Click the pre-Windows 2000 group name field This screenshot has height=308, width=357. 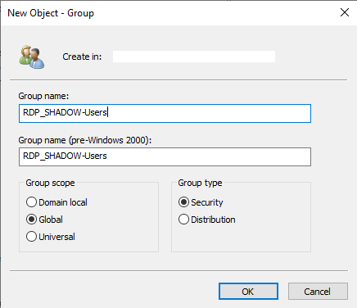pyautogui.click(x=165, y=156)
